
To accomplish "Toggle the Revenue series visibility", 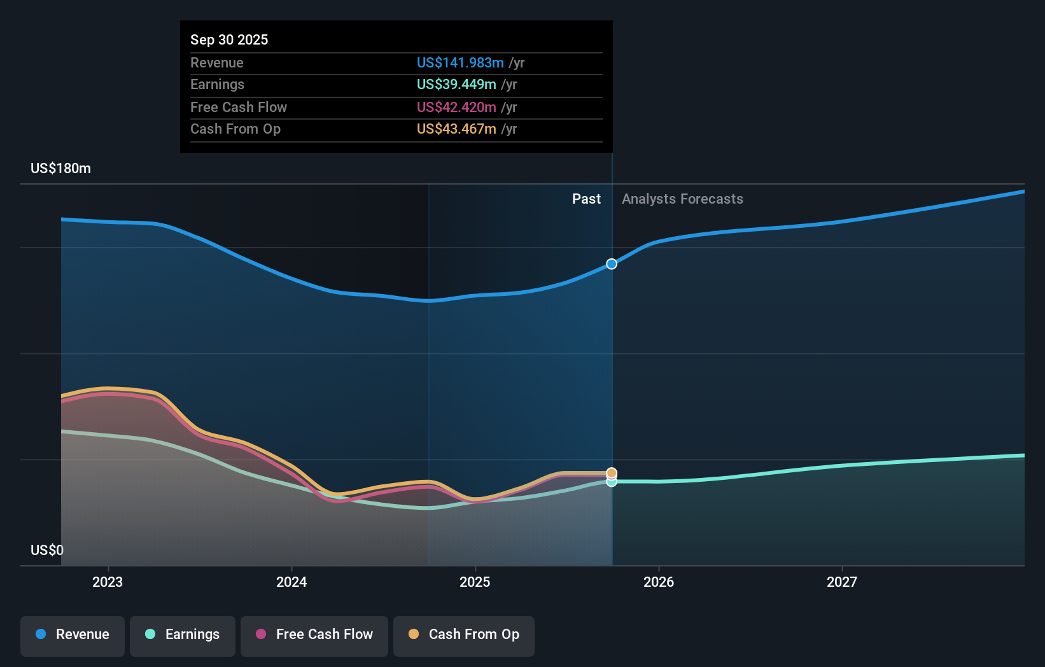I will tap(72, 635).
